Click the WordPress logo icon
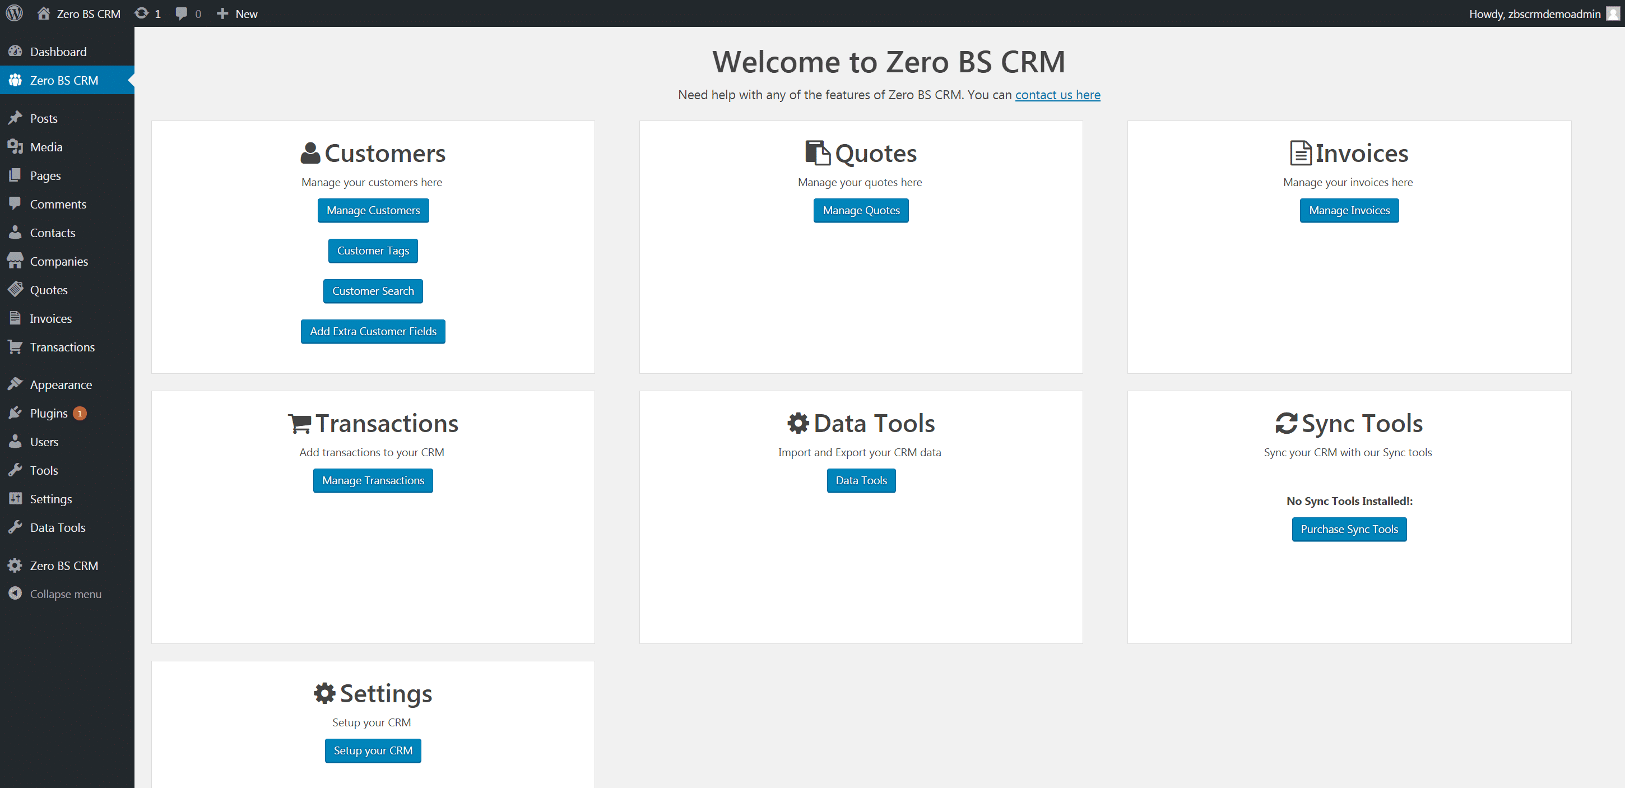The image size is (1625, 788). click(14, 13)
